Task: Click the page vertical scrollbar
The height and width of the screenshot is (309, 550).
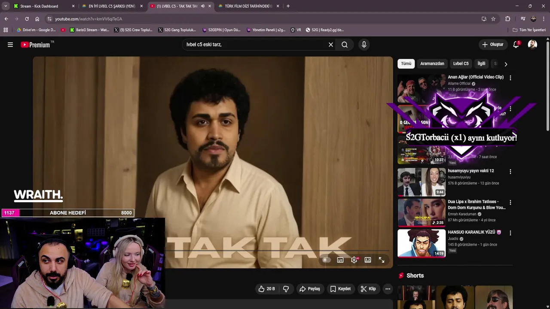Action: point(548,86)
